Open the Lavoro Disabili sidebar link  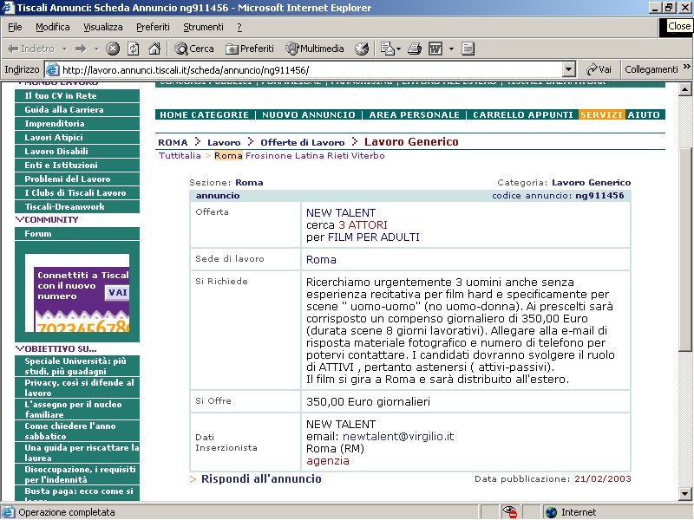77,151
